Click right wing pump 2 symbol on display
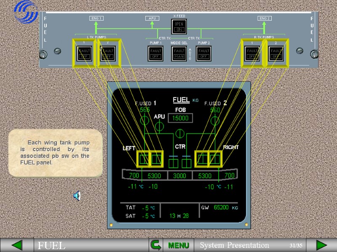The image size is (337, 252). point(215,159)
